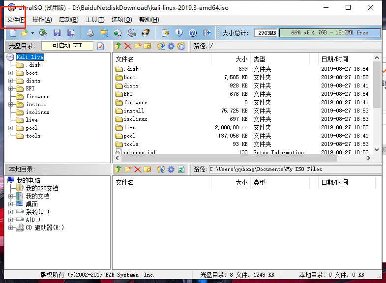Open the 操作(A) menu
Image resolution: width=386 pixels, height=283 pixels.
click(x=42, y=20)
